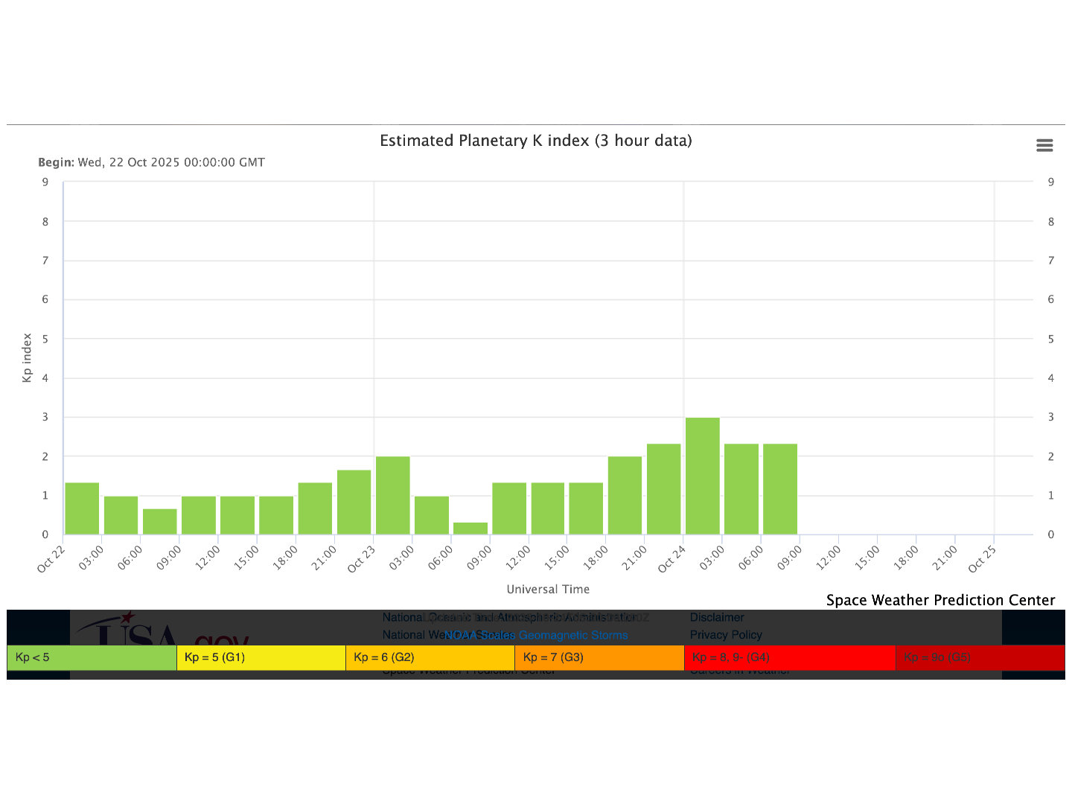Click the first bar starting at Oct 22
Image resolution: width=1072 pixels, height=804 pixels.
[82, 508]
